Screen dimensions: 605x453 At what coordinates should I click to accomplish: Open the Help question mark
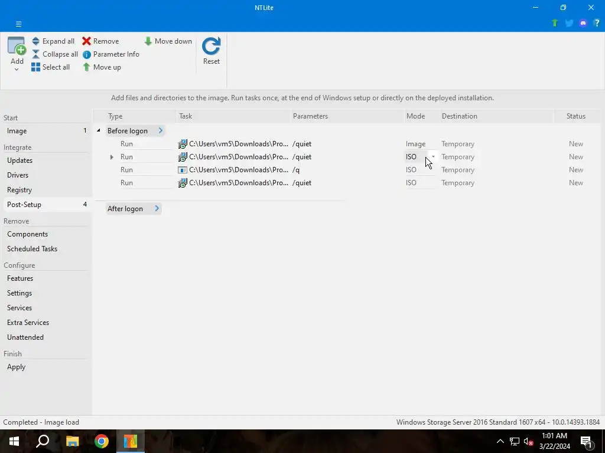597,23
